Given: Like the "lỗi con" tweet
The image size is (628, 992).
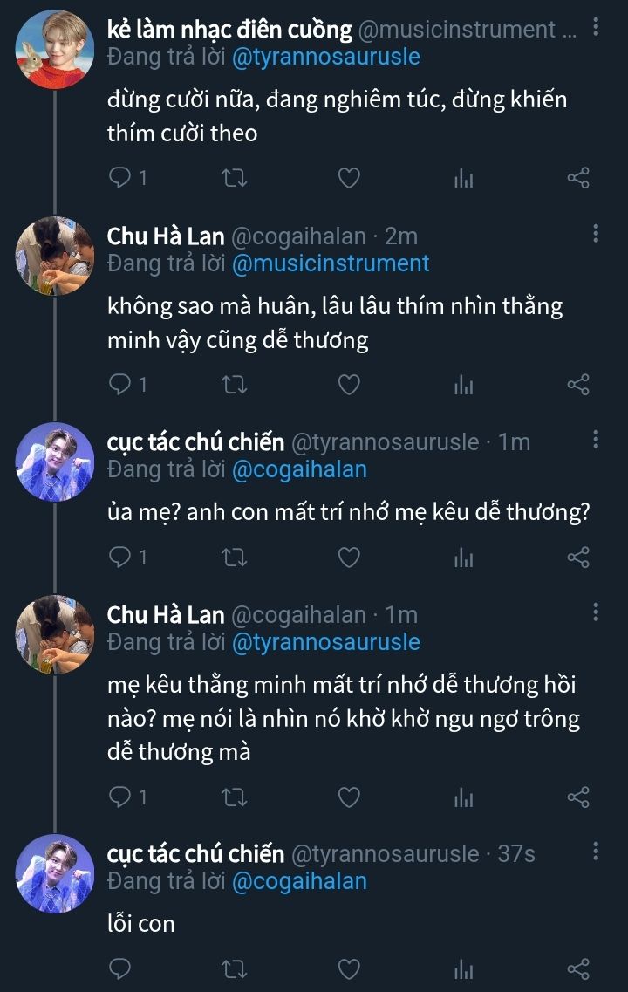Looking at the screenshot, I should tap(349, 968).
